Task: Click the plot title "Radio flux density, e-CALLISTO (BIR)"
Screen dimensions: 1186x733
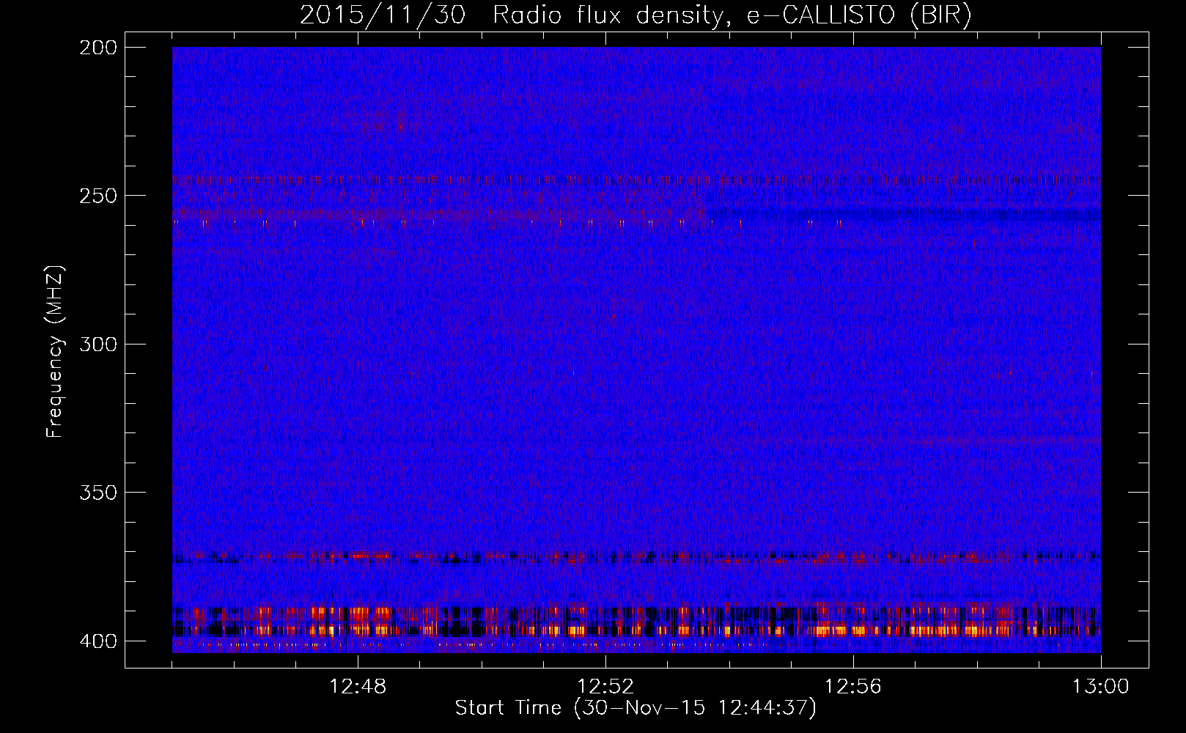Action: click(732, 15)
